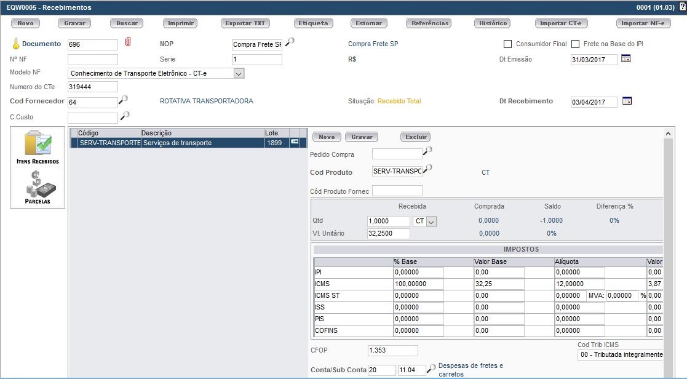The height and width of the screenshot is (379, 687).
Task: Open the Itens Recebidos panel icon
Action: click(x=38, y=147)
